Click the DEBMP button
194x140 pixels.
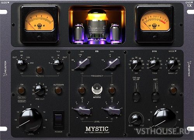coord(22,101)
